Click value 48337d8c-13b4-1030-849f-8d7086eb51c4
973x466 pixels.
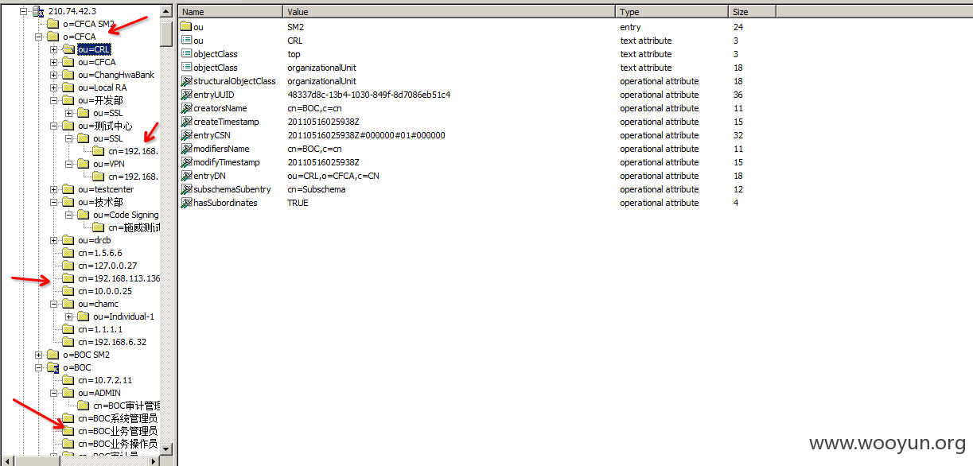[x=368, y=95]
